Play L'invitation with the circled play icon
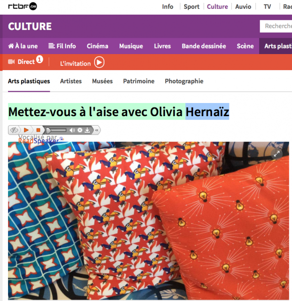The height and width of the screenshot is (301, 292). (99, 63)
